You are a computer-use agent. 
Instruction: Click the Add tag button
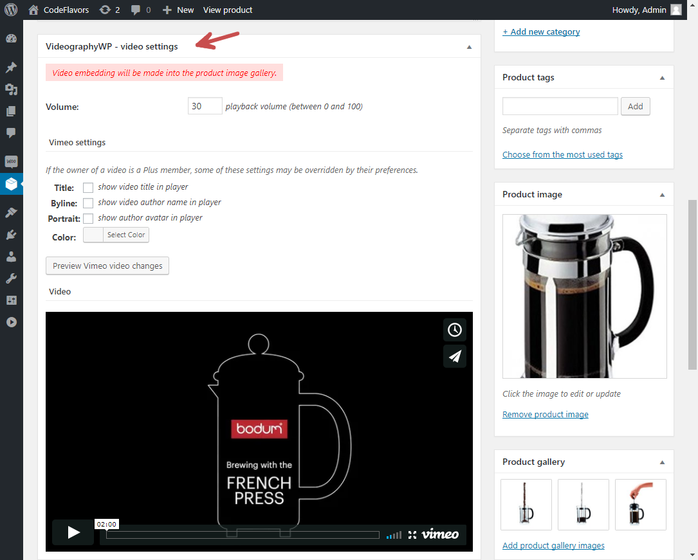click(635, 106)
